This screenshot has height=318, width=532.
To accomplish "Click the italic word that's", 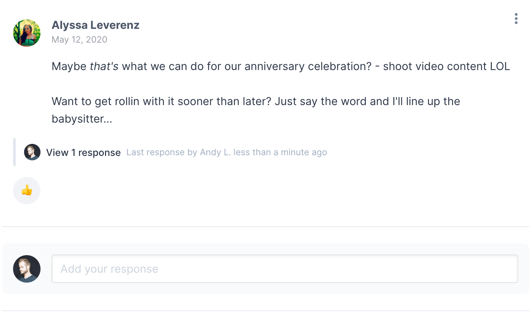I will [104, 66].
